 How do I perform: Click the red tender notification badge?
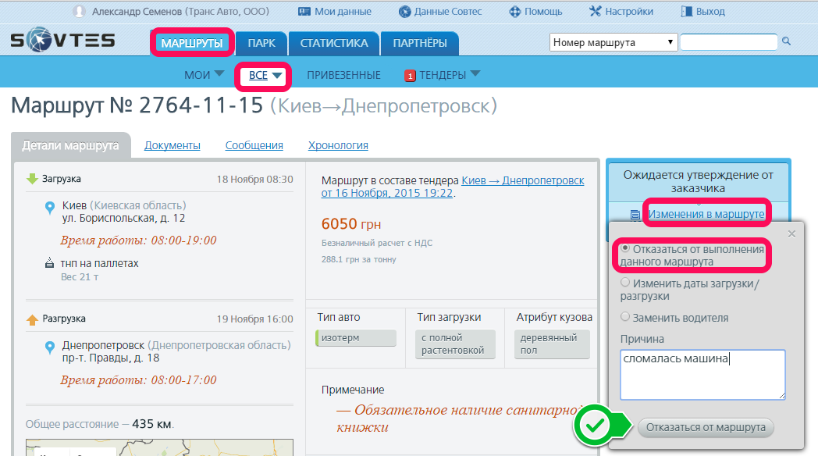pos(410,77)
